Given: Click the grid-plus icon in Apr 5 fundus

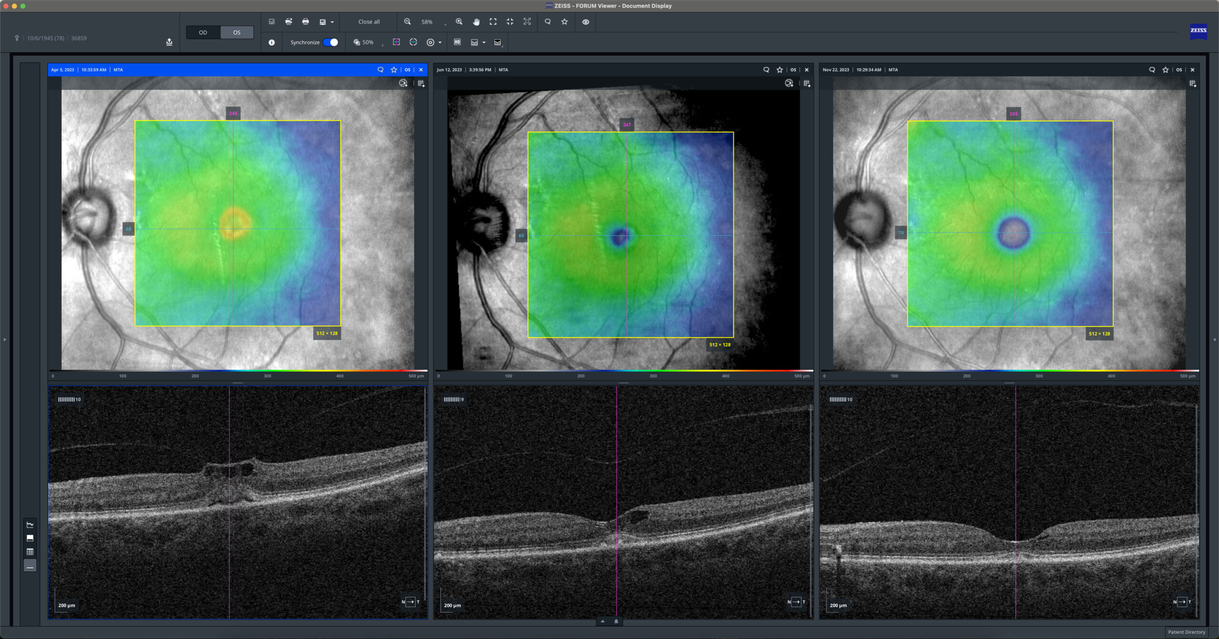Looking at the screenshot, I should pyautogui.click(x=421, y=83).
